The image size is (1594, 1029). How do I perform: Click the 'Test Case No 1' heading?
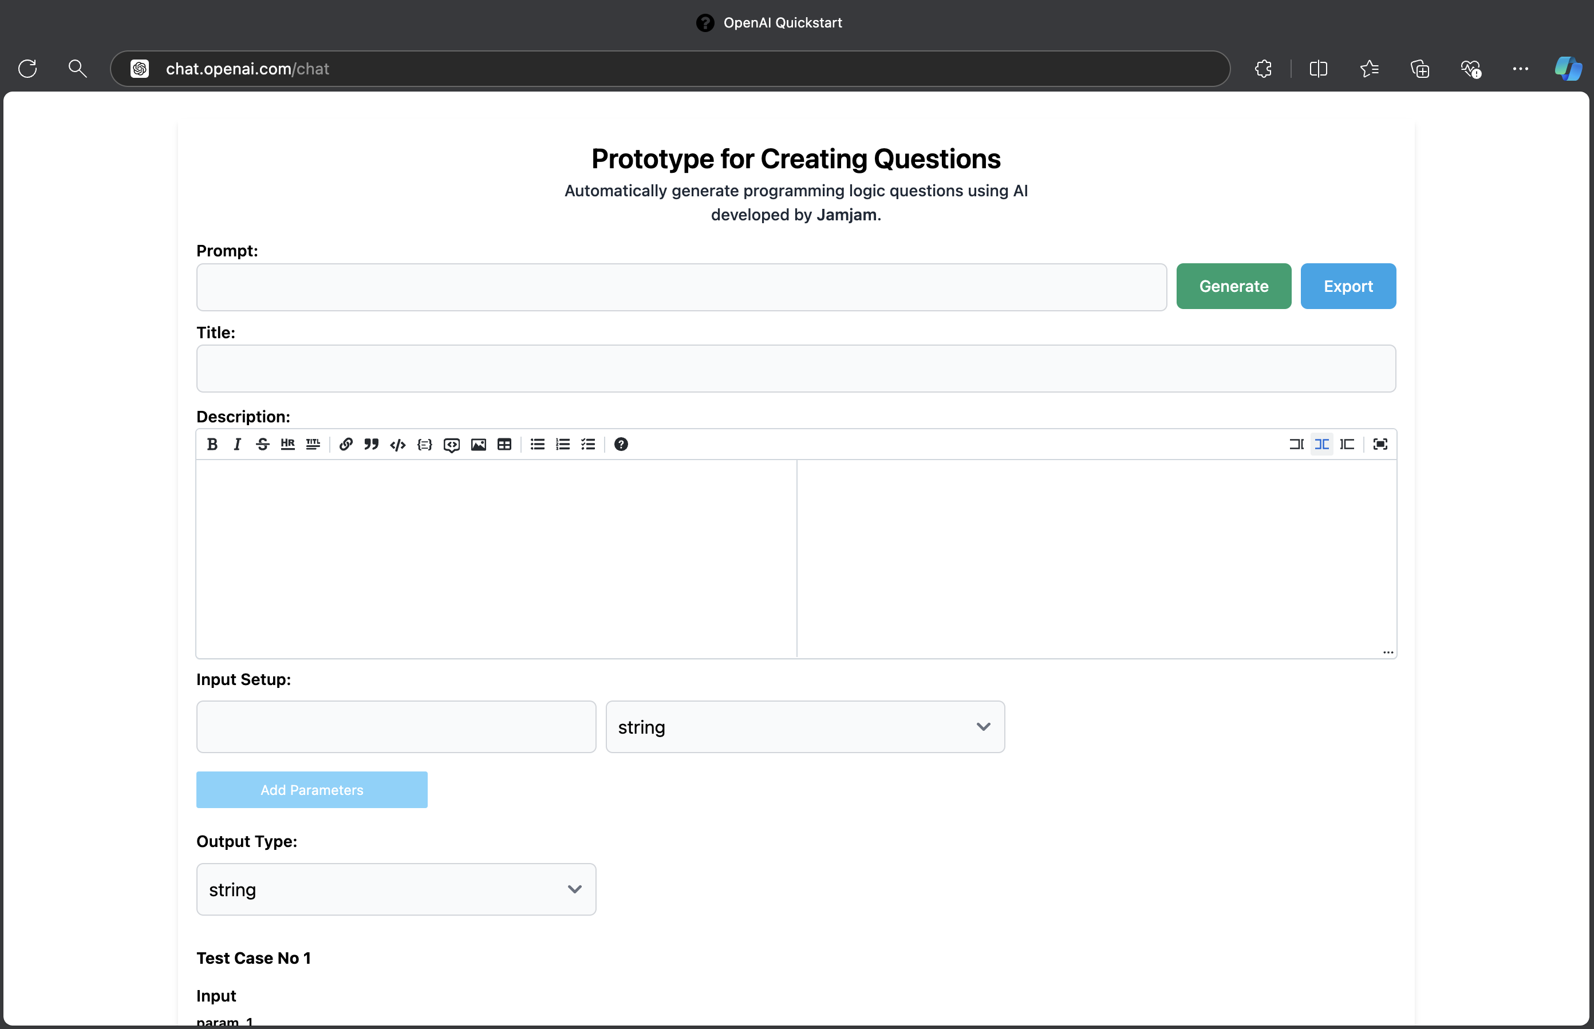[253, 958]
